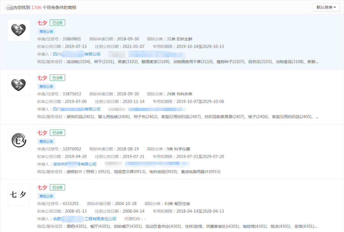This screenshot has width=344, height=232.
Task: Open 四川 applicant link in the 33875653 result
Action: pyautogui.click(x=76, y=109)
